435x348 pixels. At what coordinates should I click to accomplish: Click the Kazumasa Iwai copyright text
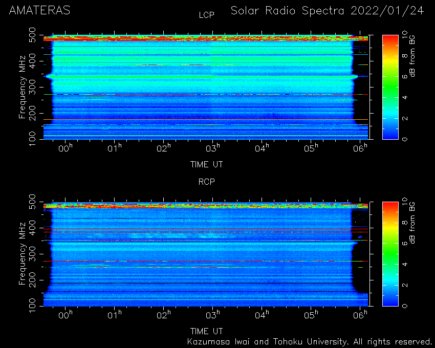point(309,342)
